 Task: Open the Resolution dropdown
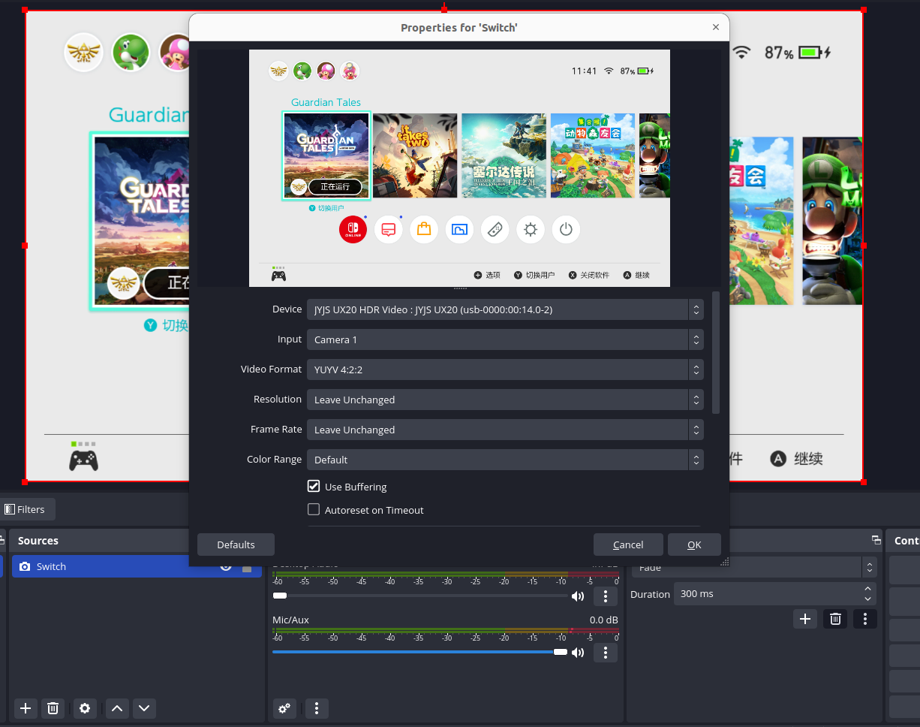504,400
